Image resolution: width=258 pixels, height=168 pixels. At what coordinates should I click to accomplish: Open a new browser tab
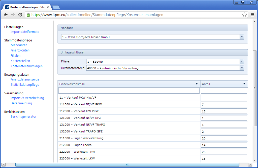[x=56, y=7]
